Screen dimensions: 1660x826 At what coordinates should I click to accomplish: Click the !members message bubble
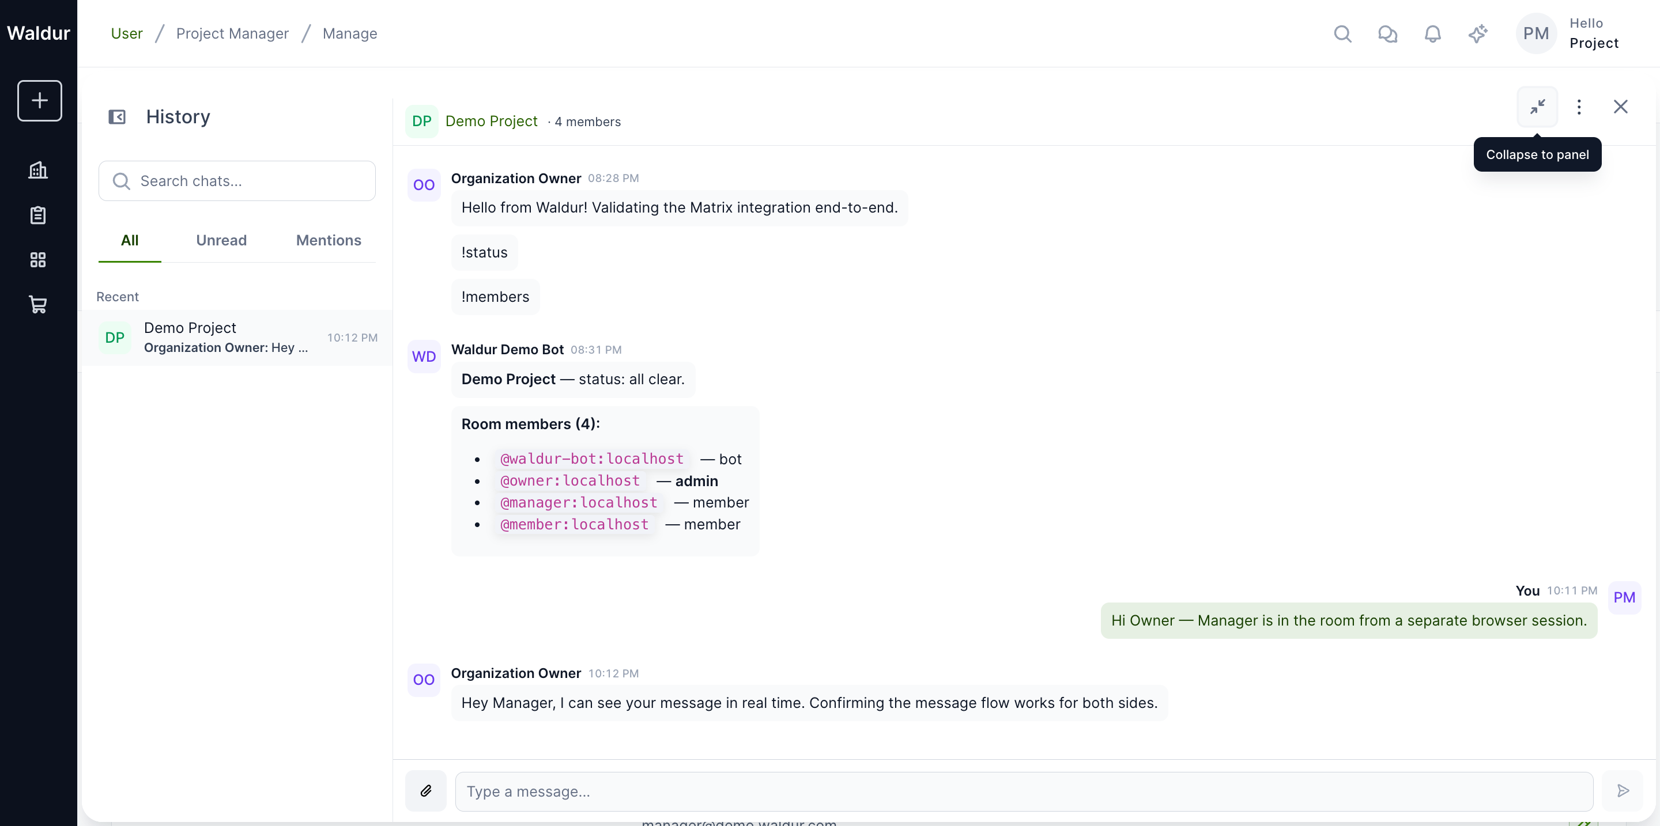495,297
